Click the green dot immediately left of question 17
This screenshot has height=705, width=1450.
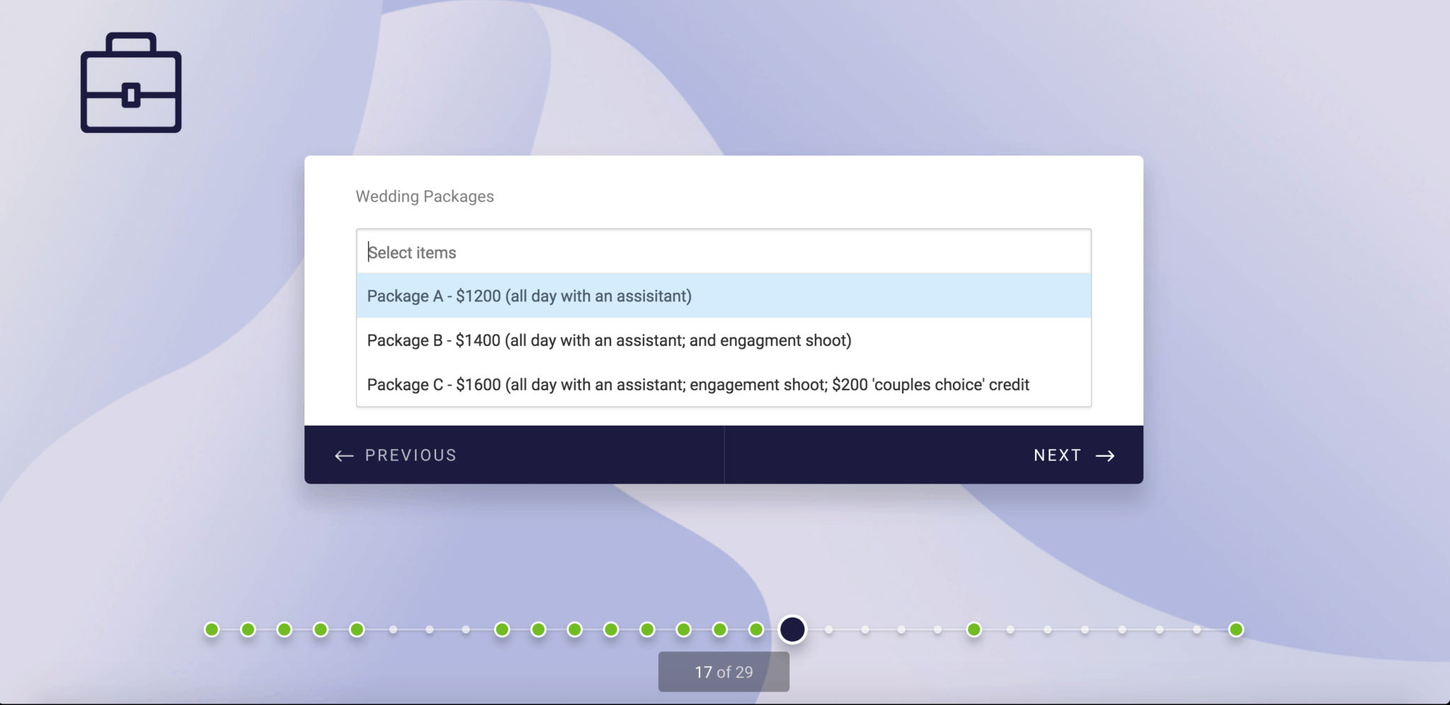coord(755,629)
